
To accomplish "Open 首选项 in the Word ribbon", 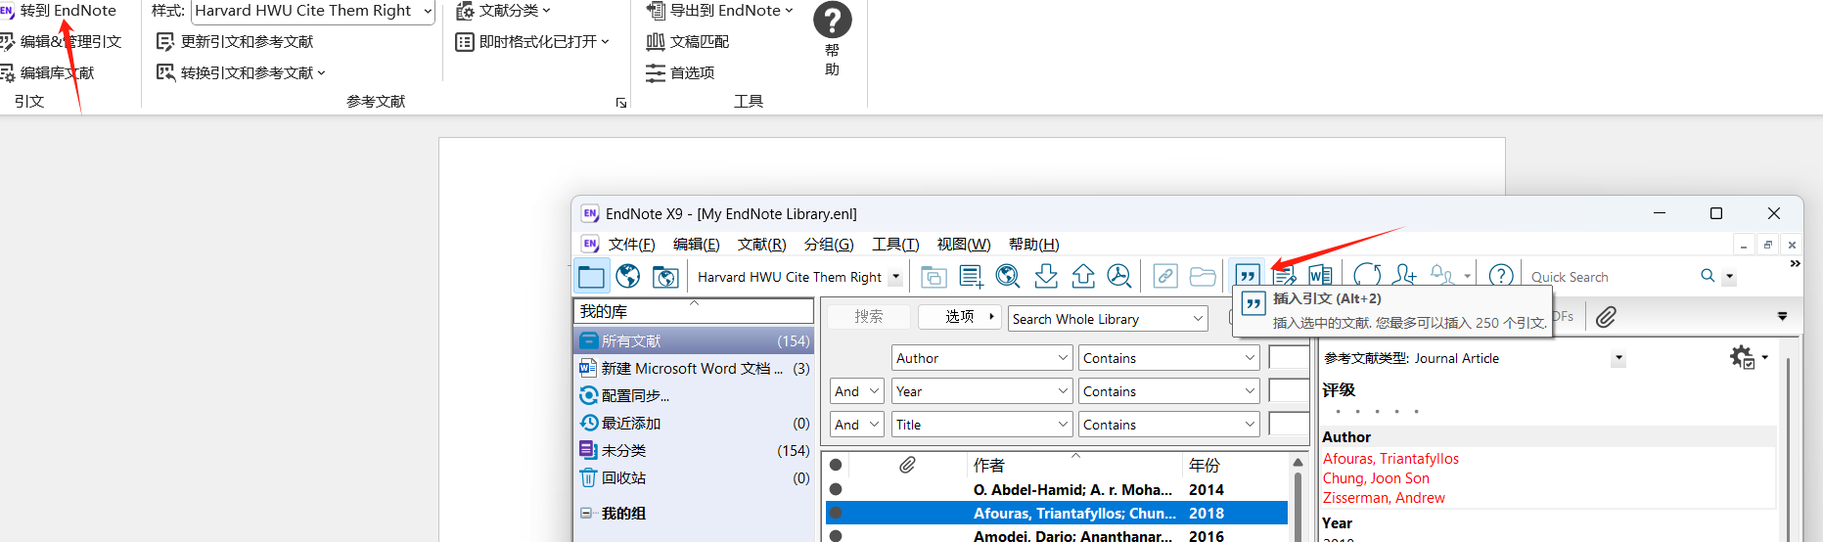I will [680, 73].
